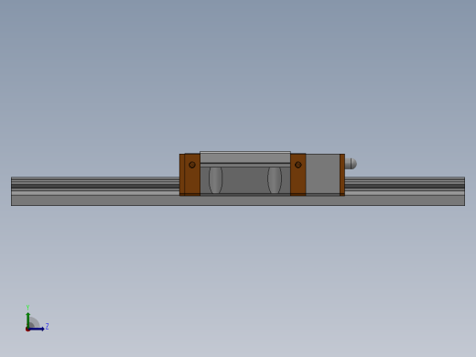
Task: Select the guide rail right of the carriage
Action: 405,191
